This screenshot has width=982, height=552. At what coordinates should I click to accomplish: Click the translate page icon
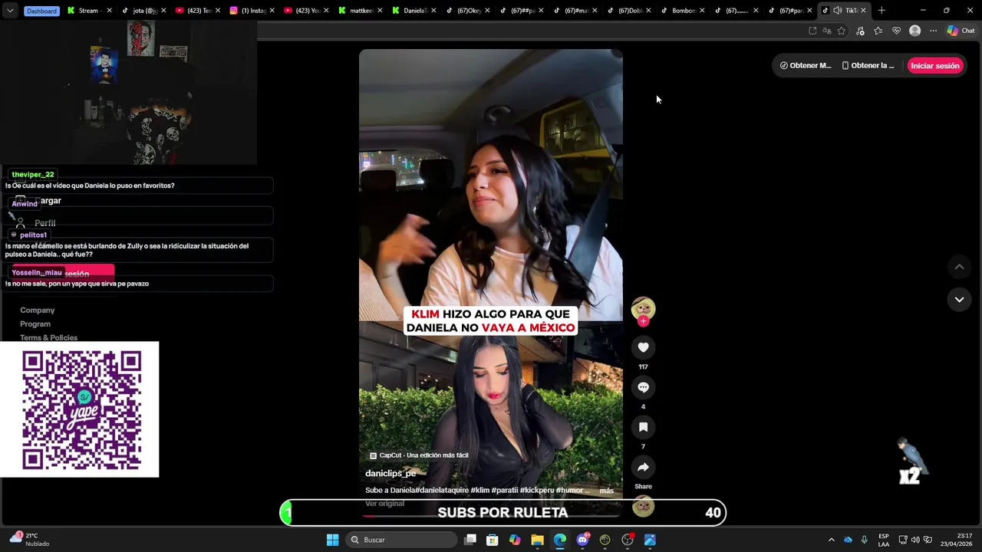click(827, 31)
